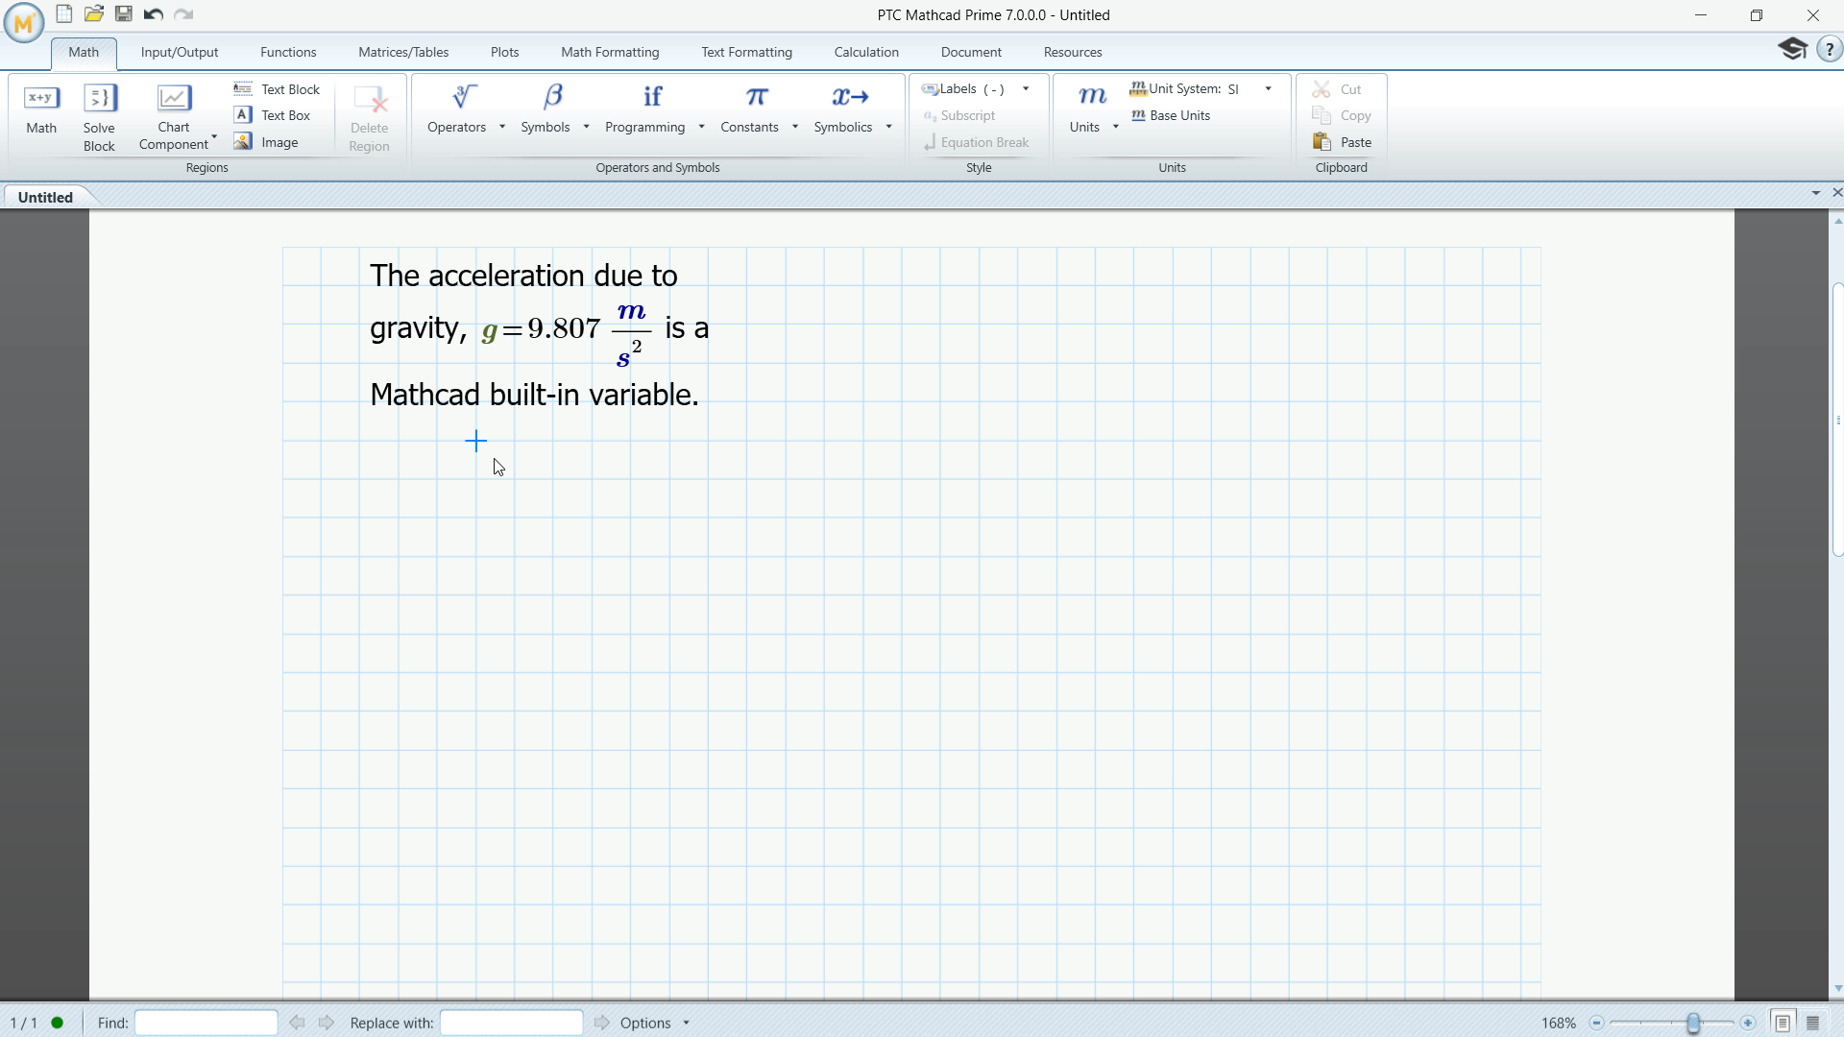Viewport: 1844px width, 1037px height.
Task: Insert a Text Box region
Action: [x=273, y=115]
